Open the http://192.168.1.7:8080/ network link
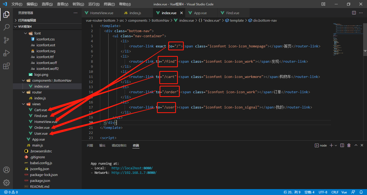This screenshot has height=195, width=367. pyautogui.click(x=134, y=173)
